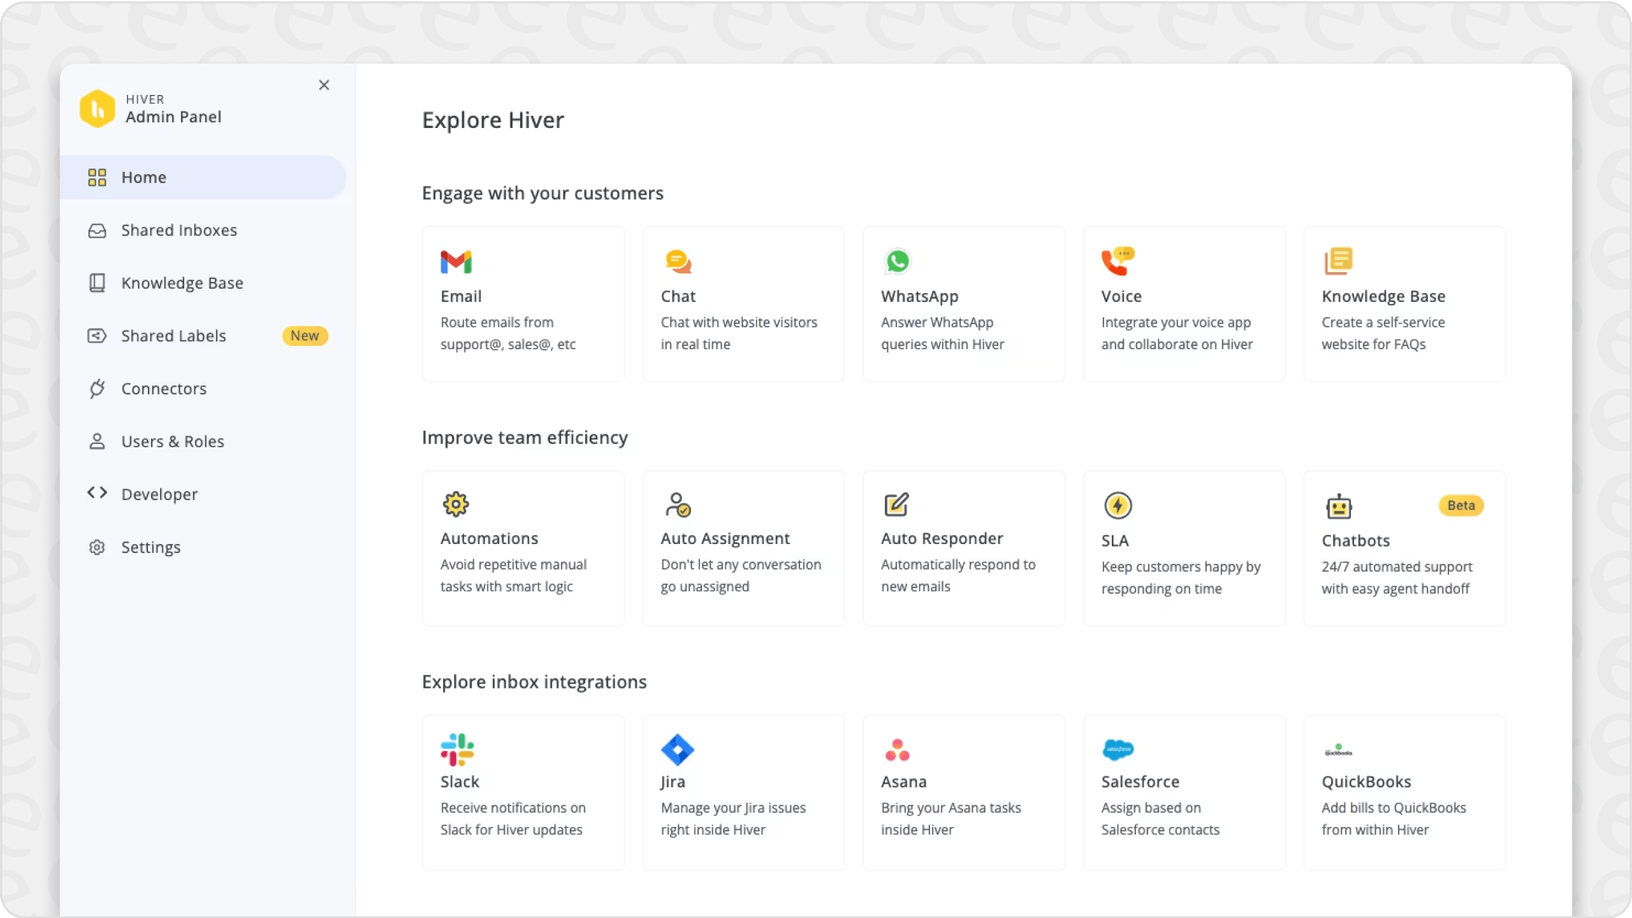The width and height of the screenshot is (1632, 918).
Task: Select the WhatsApp integration icon
Action: [897, 261]
